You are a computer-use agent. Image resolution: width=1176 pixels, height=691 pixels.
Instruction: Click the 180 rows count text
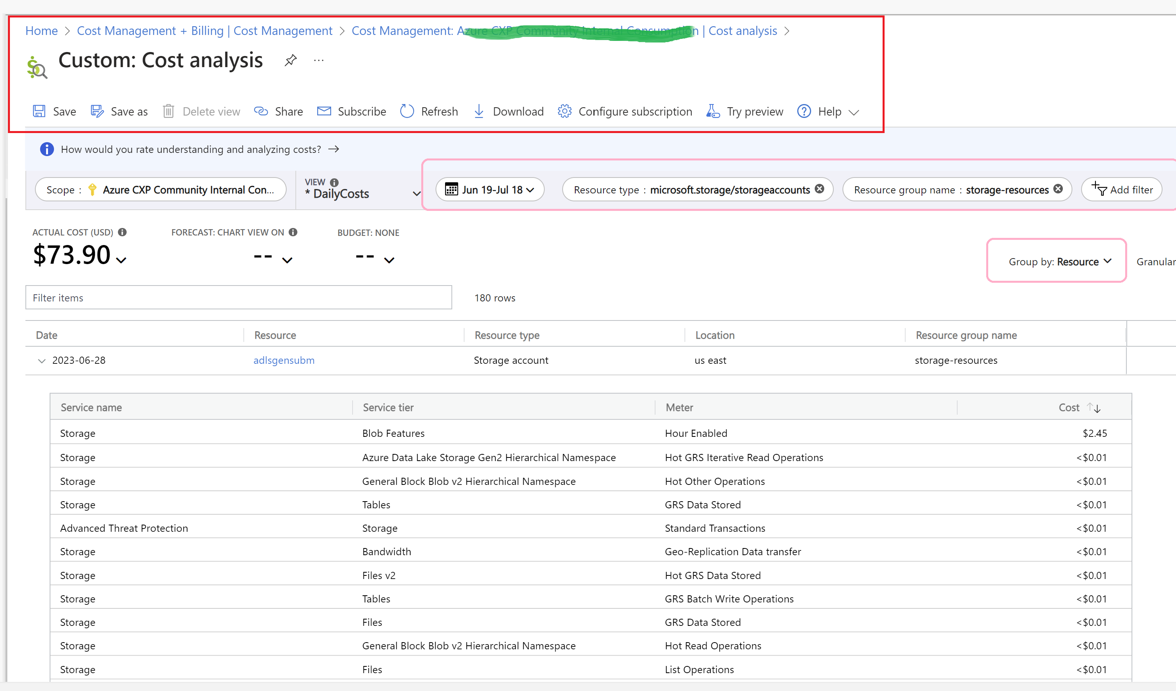495,298
